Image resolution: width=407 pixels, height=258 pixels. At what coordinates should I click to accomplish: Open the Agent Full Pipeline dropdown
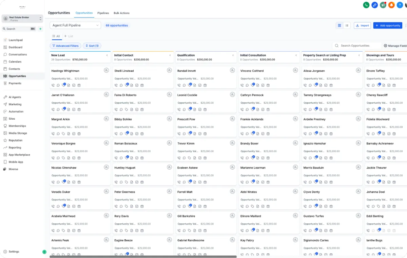click(75, 25)
